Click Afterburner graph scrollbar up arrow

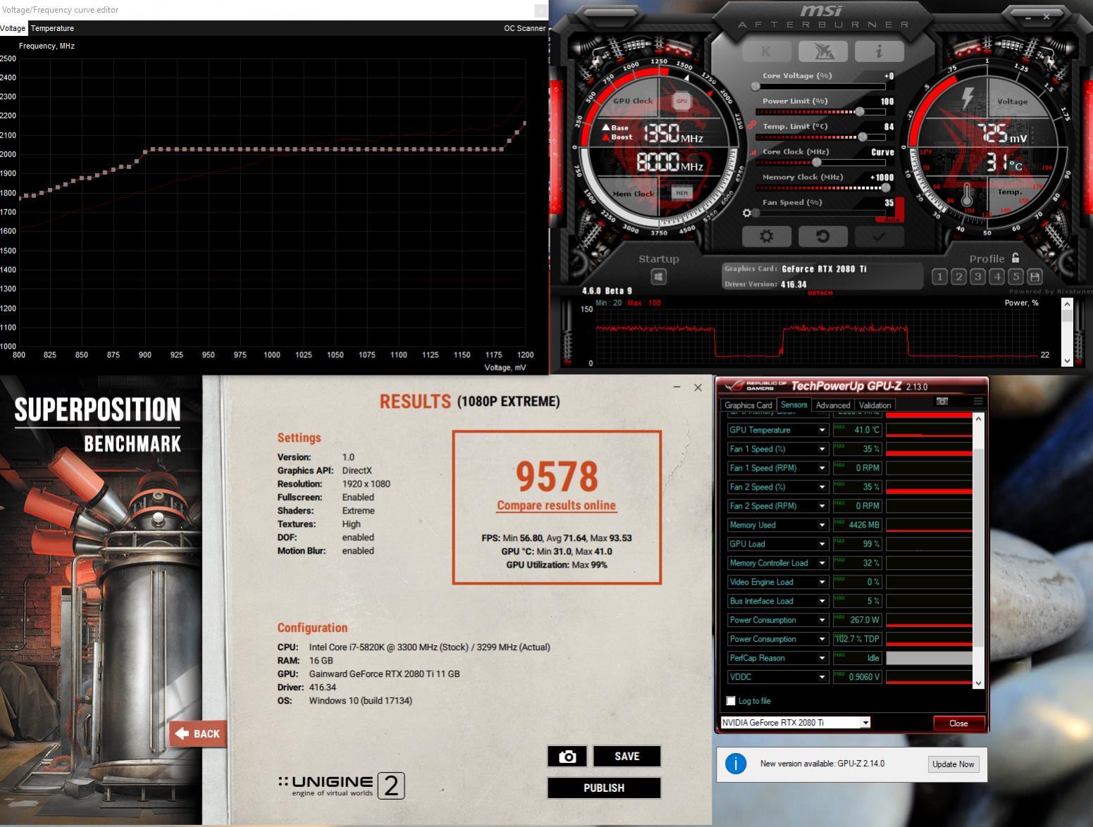[x=1067, y=304]
